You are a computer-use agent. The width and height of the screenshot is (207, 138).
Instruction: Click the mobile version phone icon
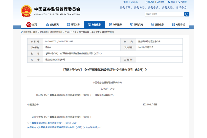(x=147, y=2)
